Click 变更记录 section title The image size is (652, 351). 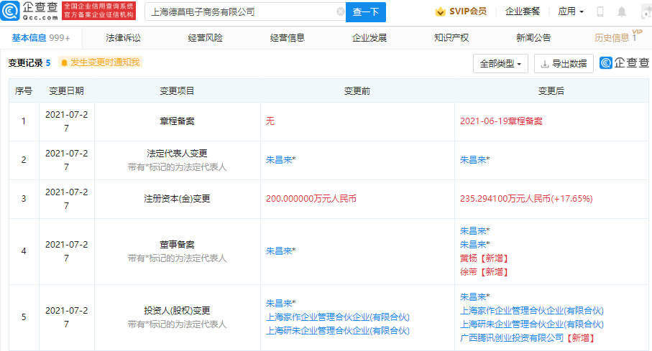click(26, 62)
